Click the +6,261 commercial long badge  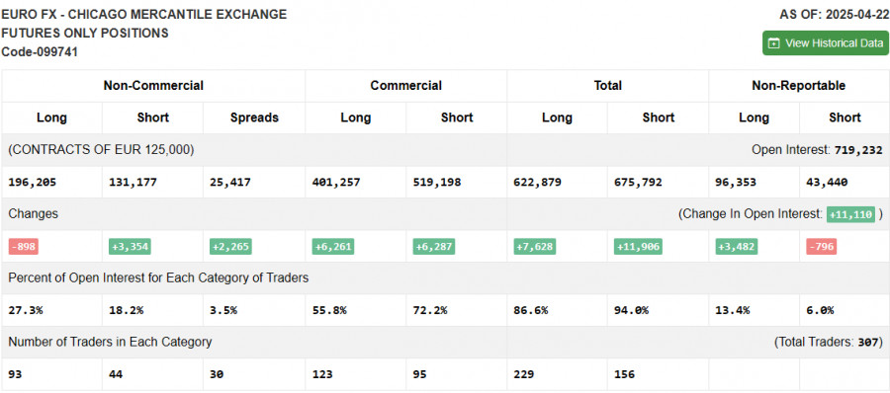click(x=333, y=247)
